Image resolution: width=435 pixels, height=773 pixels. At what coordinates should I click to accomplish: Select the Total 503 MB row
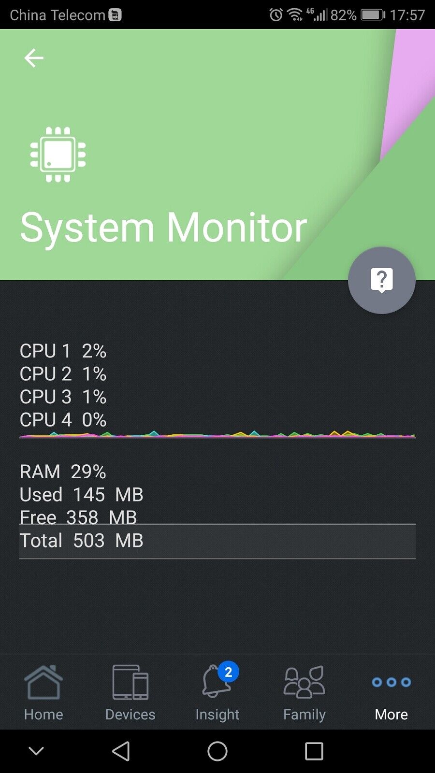[x=217, y=541]
